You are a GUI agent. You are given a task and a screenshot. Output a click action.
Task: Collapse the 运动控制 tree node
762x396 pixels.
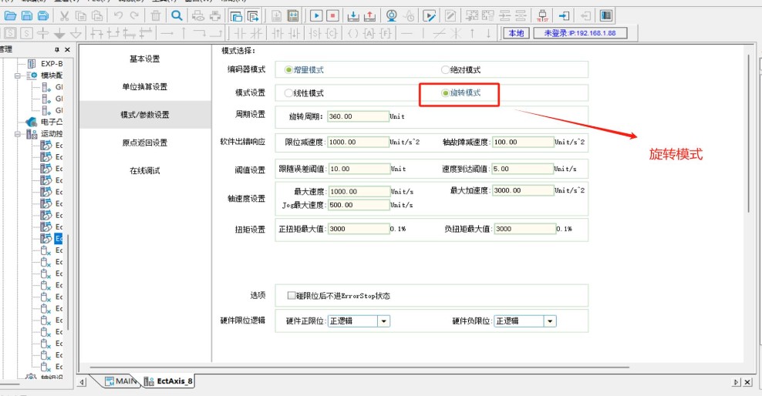coord(19,134)
